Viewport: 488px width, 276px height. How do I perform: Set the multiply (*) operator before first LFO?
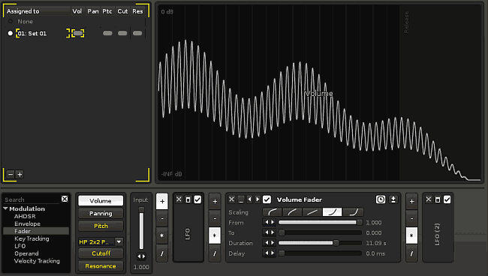click(x=162, y=235)
